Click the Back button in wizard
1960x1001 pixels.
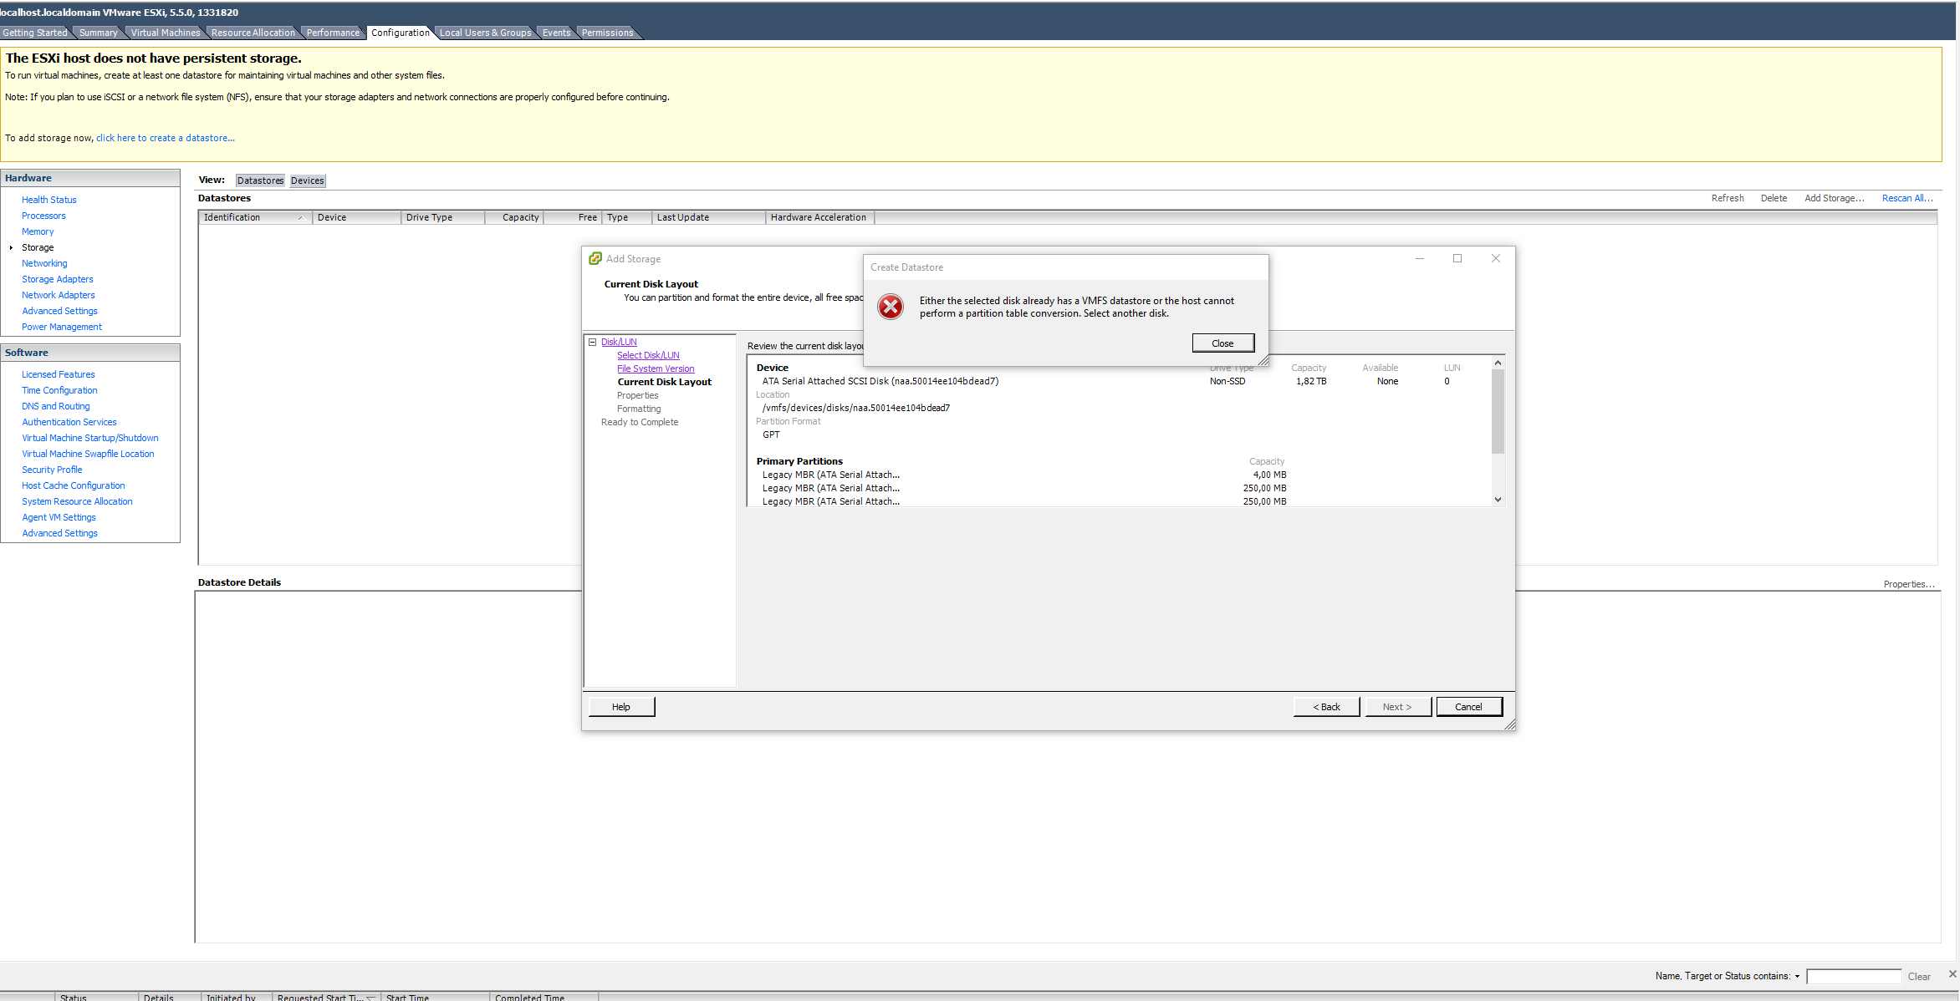pyautogui.click(x=1326, y=707)
